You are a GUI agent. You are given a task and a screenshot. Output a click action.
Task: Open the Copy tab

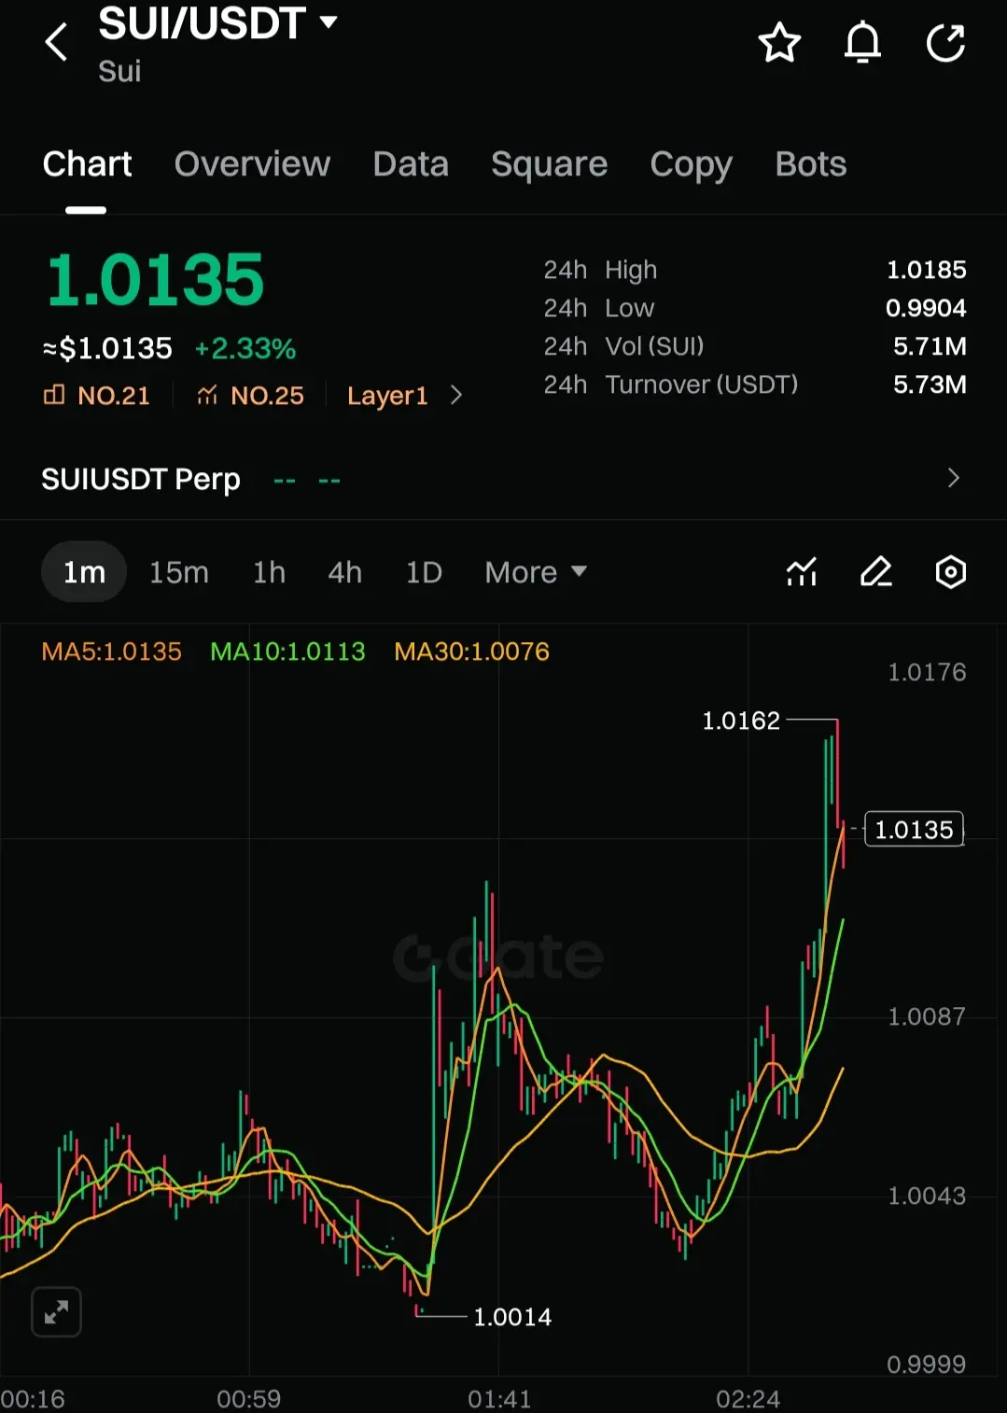tap(691, 164)
